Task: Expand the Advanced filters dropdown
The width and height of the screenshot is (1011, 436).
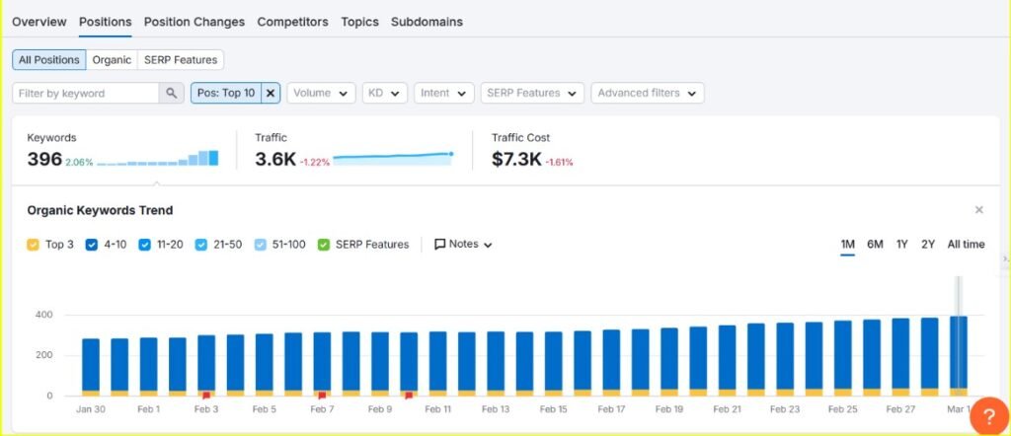Action: point(648,93)
